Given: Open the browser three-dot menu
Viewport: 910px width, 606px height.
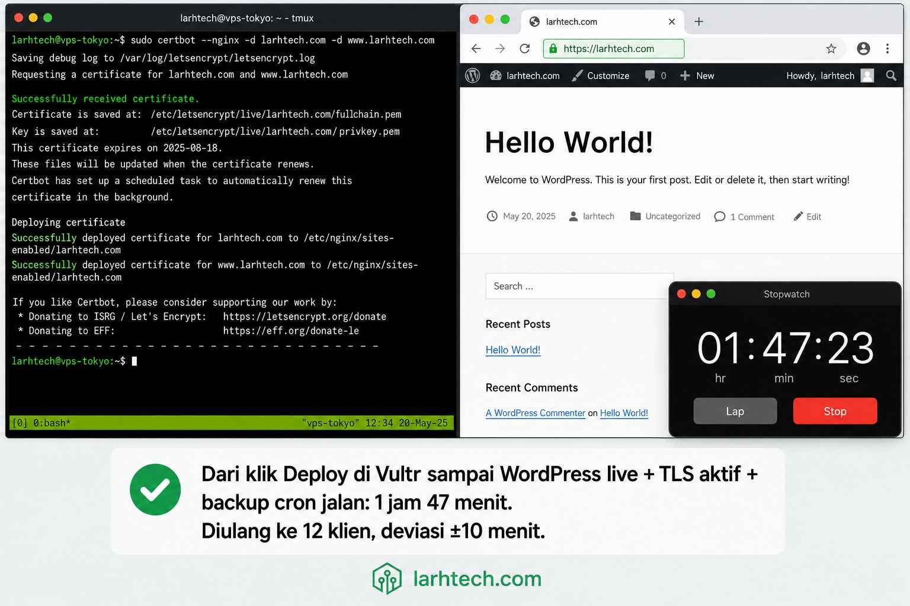Looking at the screenshot, I should point(887,49).
